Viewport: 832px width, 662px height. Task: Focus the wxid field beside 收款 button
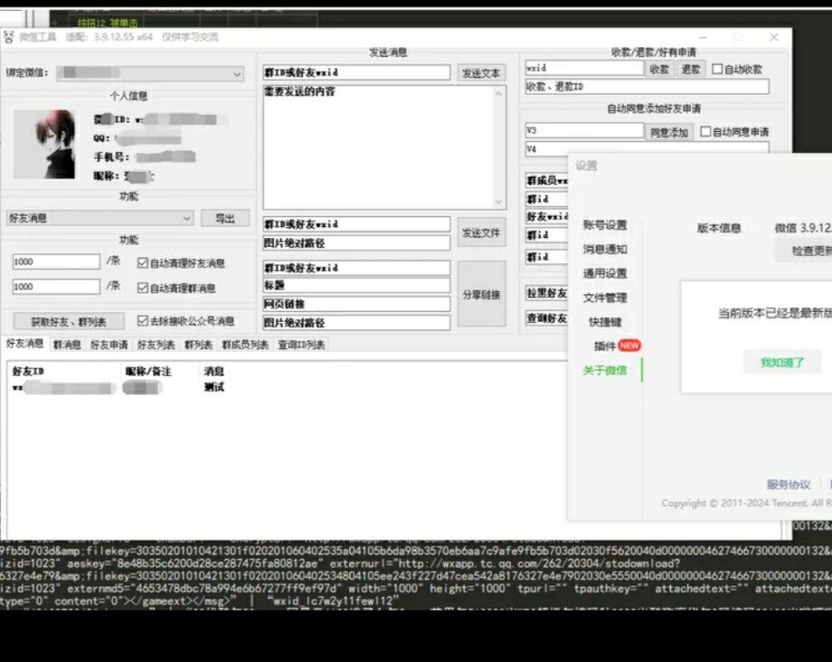coord(584,68)
